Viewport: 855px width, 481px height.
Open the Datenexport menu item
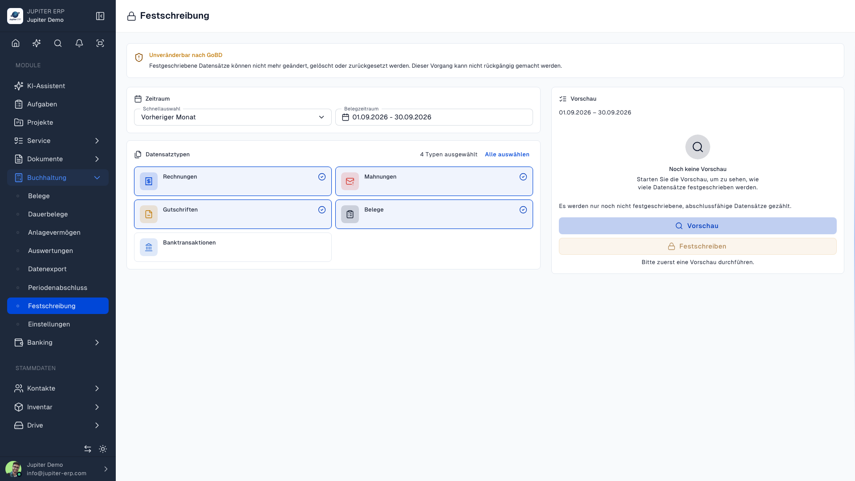[58, 269]
